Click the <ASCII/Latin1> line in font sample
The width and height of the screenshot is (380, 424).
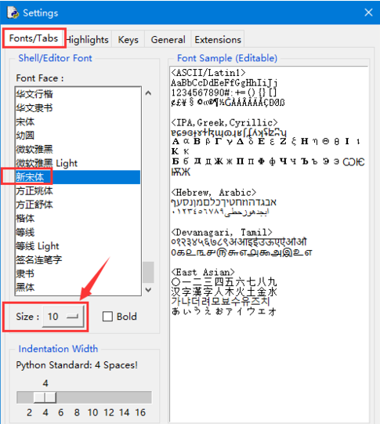208,72
